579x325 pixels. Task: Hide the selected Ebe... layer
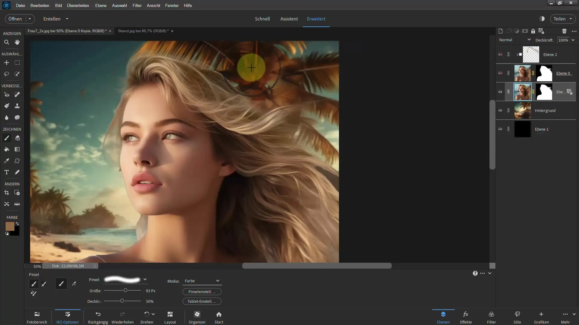coord(500,92)
